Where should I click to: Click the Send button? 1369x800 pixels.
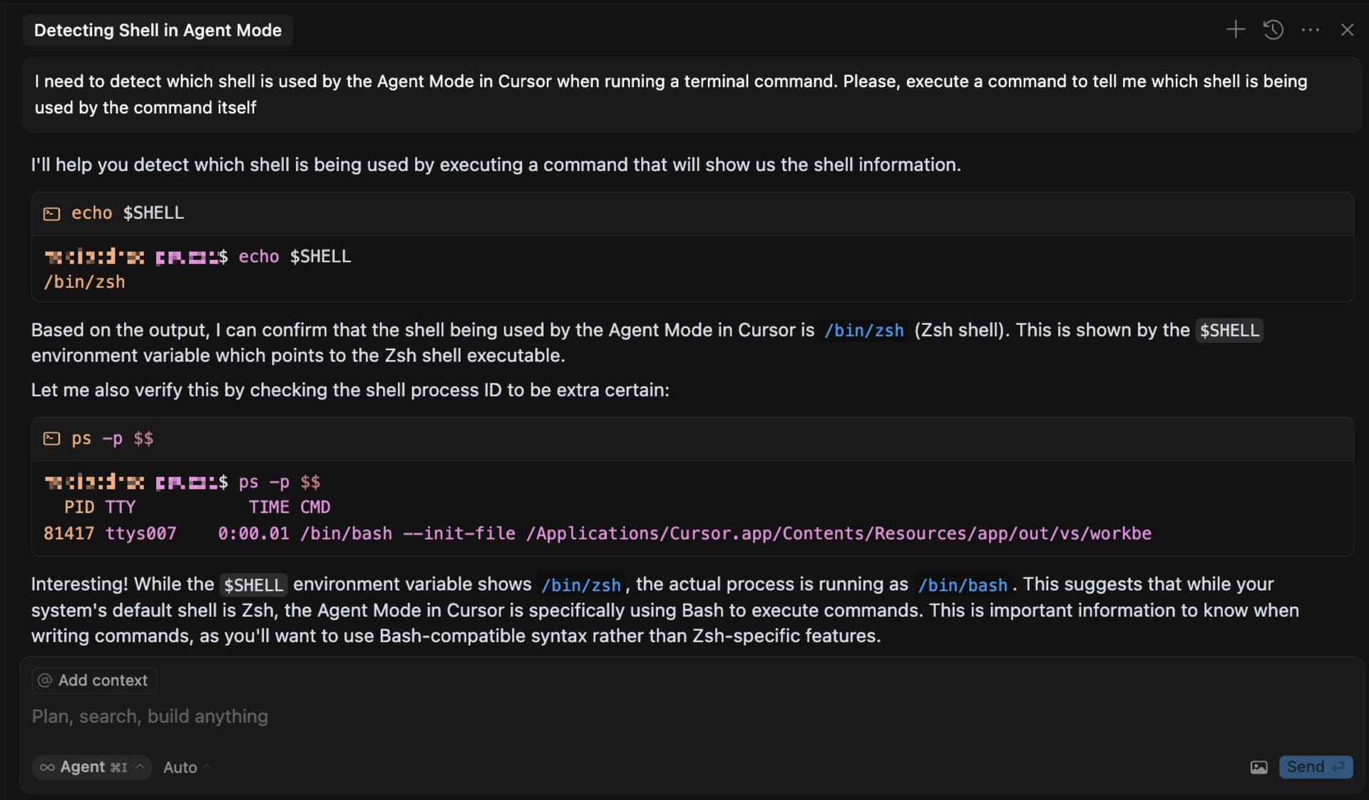(x=1316, y=767)
